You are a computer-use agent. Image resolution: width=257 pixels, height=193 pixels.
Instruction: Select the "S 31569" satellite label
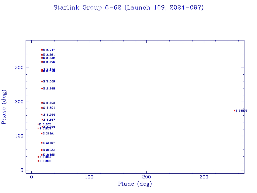pyautogui.click(x=49, y=81)
